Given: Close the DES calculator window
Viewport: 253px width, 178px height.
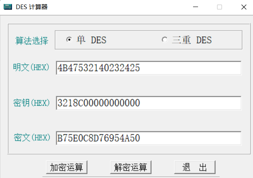Looking at the screenshot, I should (243, 7).
